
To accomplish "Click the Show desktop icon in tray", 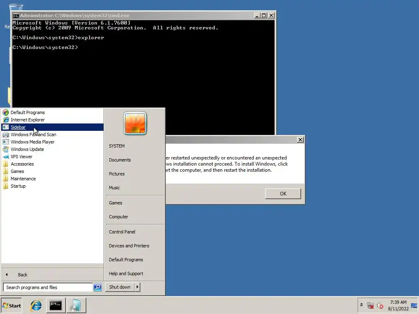I will pos(414,305).
